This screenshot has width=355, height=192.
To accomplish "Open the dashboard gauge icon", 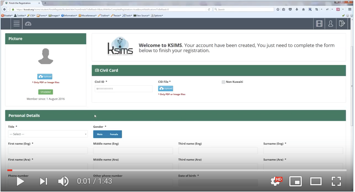I will (28, 24).
